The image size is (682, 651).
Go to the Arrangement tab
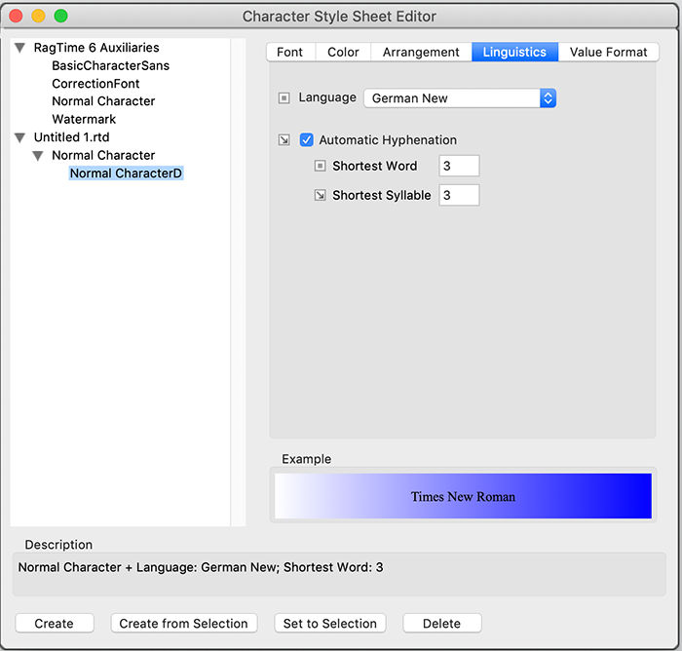click(421, 53)
